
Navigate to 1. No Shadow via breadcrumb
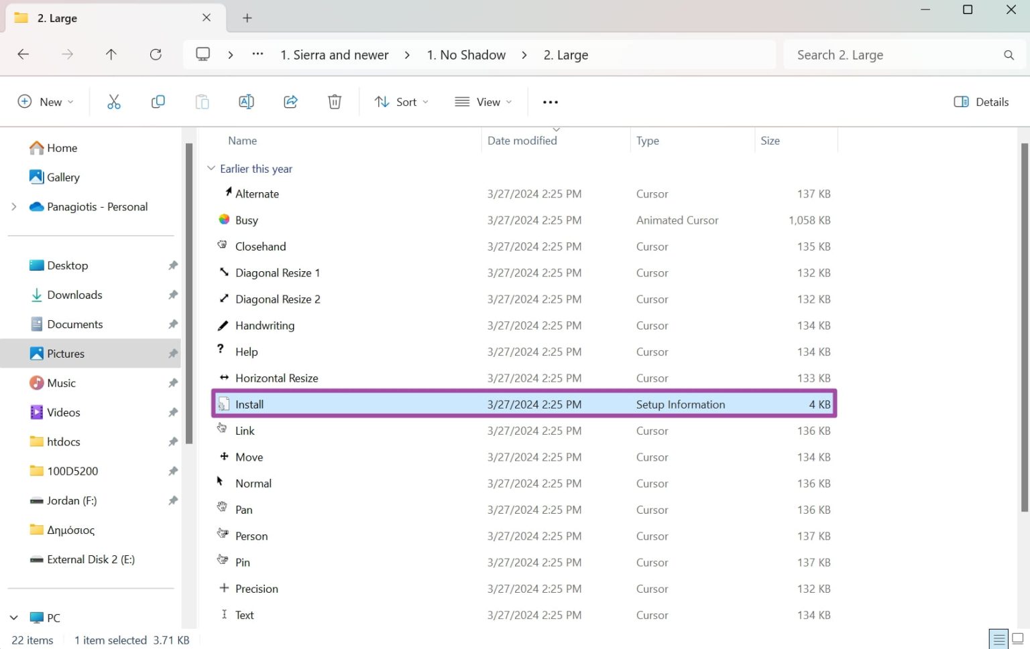click(x=466, y=54)
